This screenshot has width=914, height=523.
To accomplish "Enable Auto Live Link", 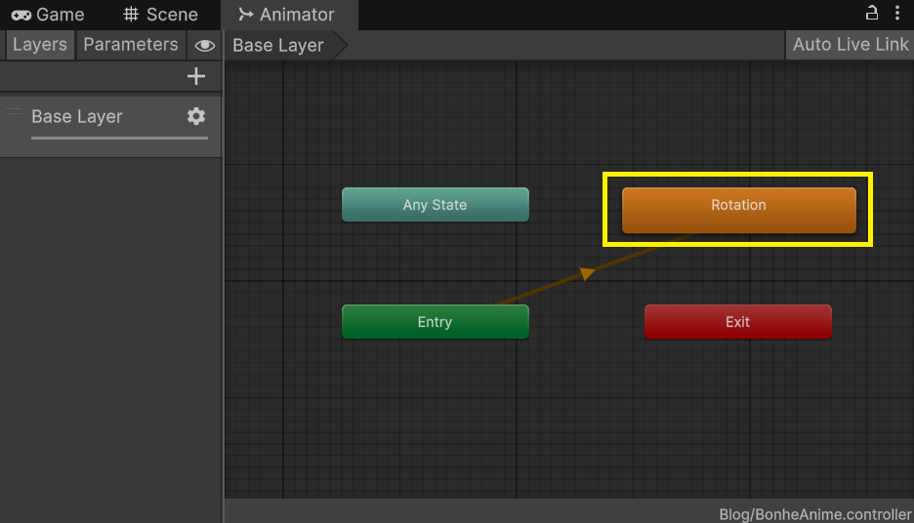I will [850, 45].
